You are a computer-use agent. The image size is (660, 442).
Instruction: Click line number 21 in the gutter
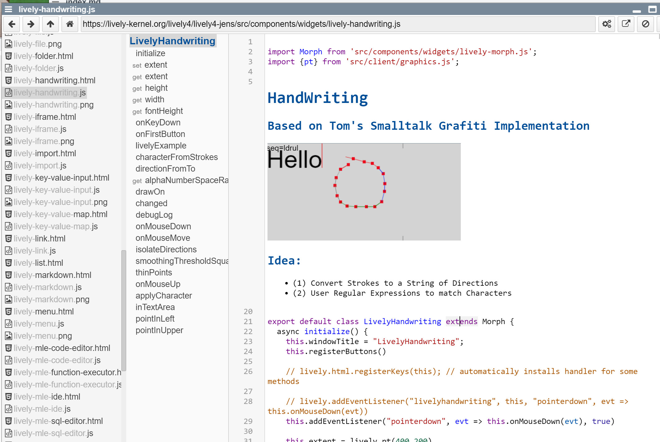coord(248,322)
